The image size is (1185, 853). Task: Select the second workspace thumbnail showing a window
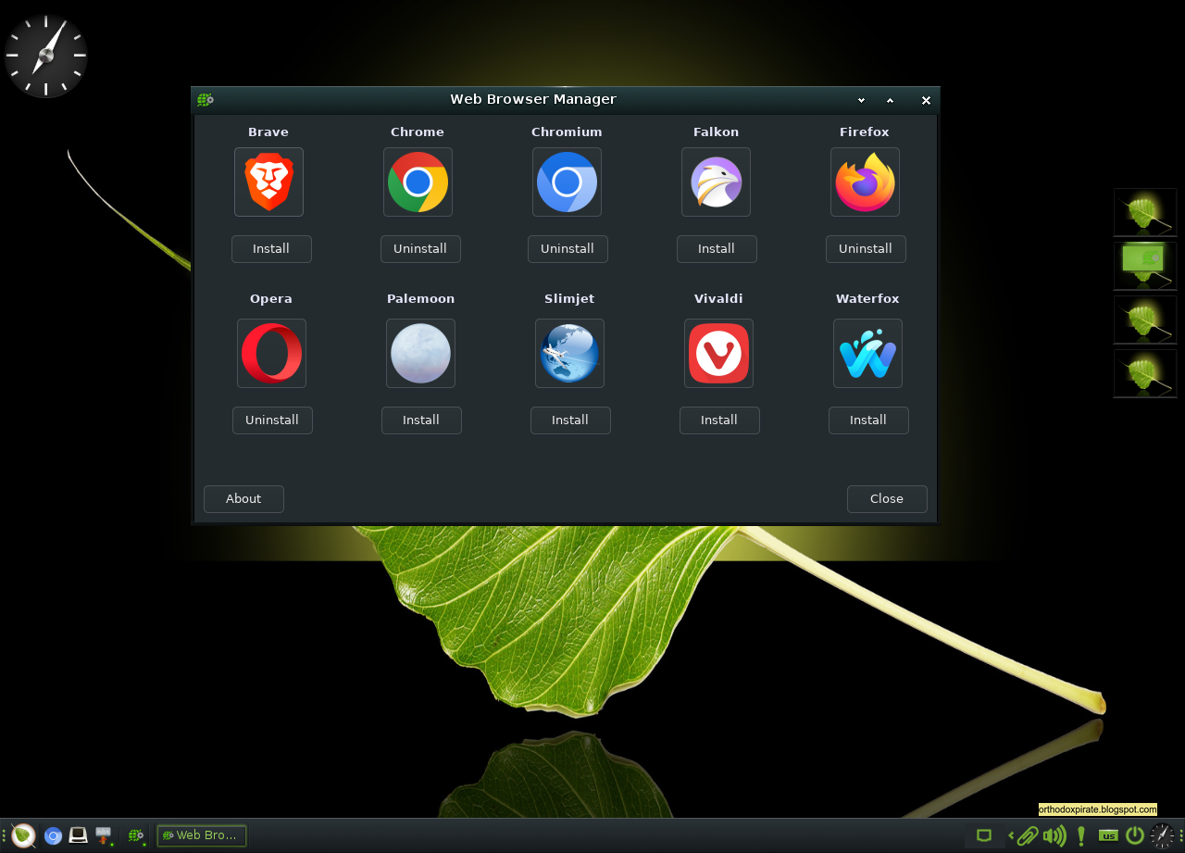1145,267
